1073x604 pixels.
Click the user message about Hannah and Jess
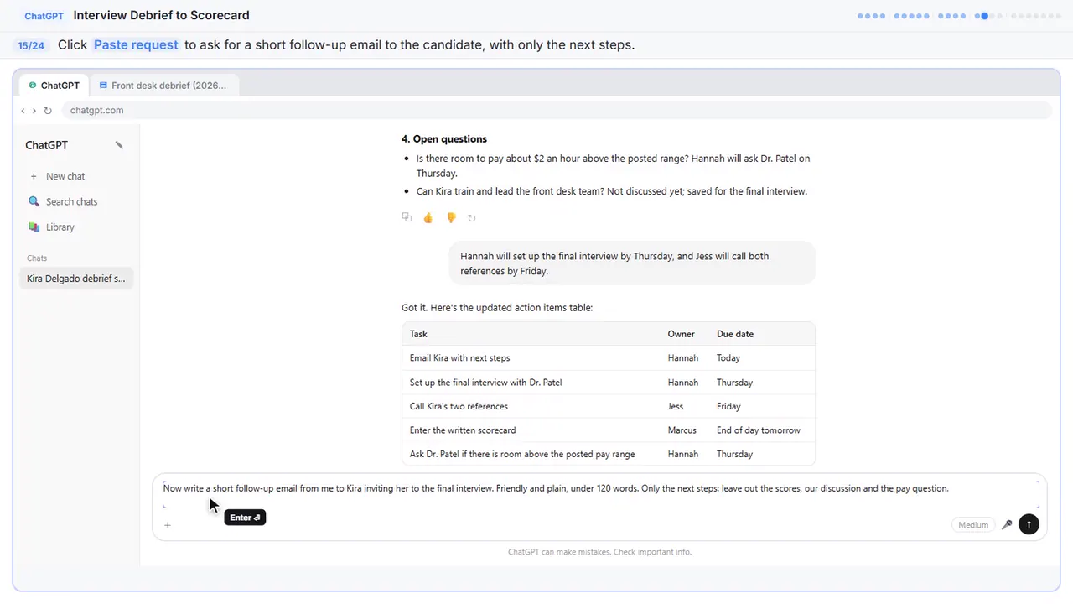point(631,263)
